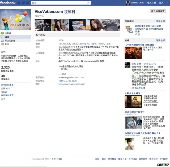Expand the account dropdown arrow
170x167 pixels.
pyautogui.click(x=167, y=3)
